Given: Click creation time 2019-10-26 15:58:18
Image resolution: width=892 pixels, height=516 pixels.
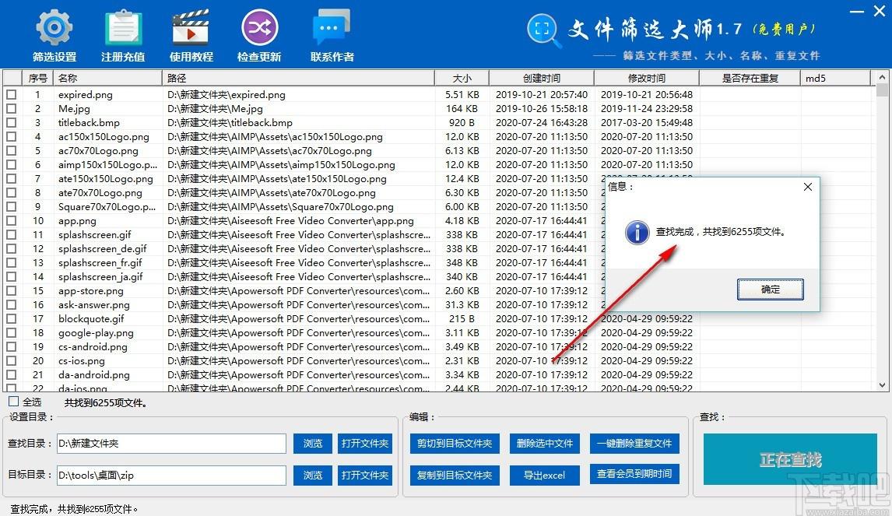Looking at the screenshot, I should click(542, 109).
